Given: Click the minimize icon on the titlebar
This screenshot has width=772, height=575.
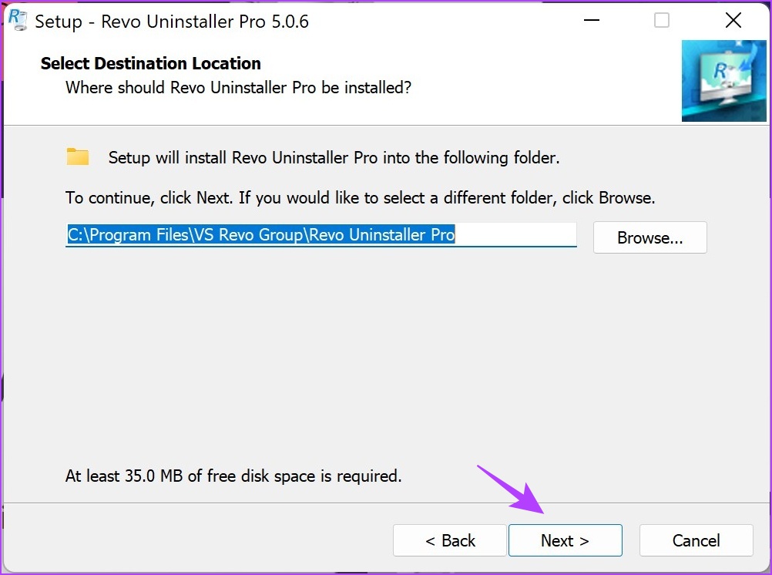Looking at the screenshot, I should [x=590, y=20].
